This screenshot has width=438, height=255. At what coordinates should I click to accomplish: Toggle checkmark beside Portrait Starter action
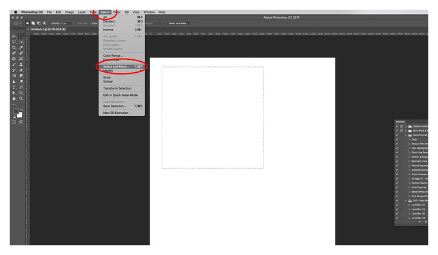click(x=397, y=183)
